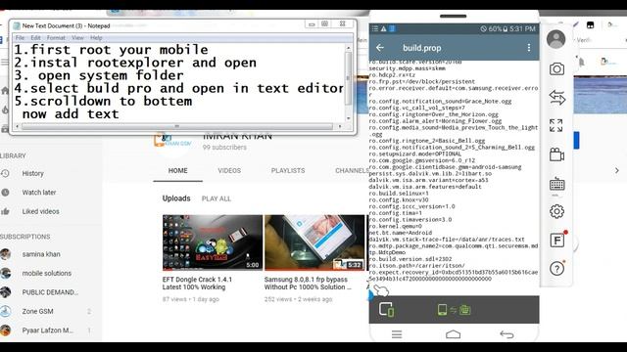Click the swap arrows icon in the side toolbar

click(556, 98)
